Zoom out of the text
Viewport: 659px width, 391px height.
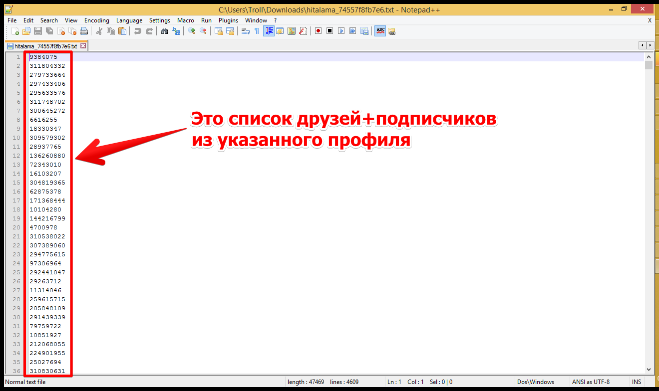point(203,31)
